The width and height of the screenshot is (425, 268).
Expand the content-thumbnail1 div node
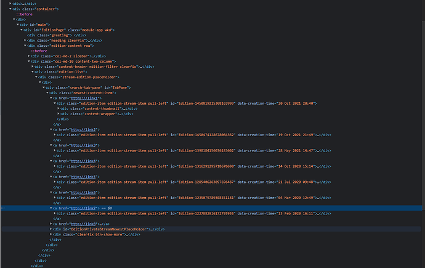(59, 108)
